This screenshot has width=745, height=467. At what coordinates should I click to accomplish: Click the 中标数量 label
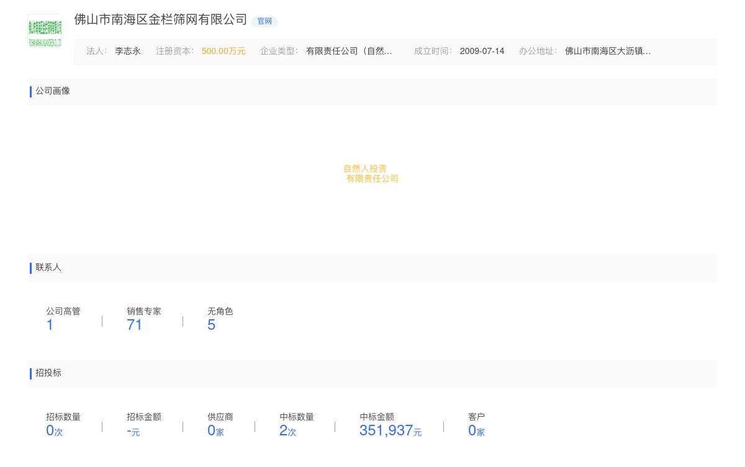(297, 417)
